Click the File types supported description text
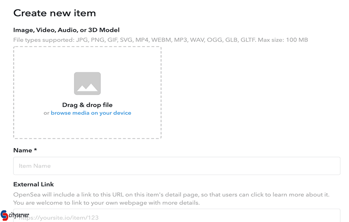 pyautogui.click(x=161, y=40)
